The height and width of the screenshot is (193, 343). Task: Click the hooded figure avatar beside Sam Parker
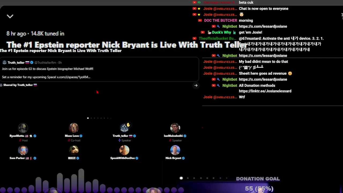[x=74, y=150]
